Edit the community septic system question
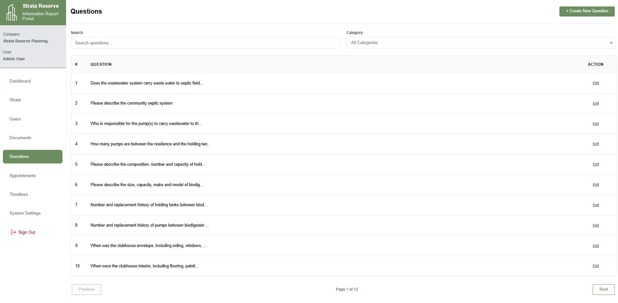Screen dimensions: 618x303 tap(595, 104)
